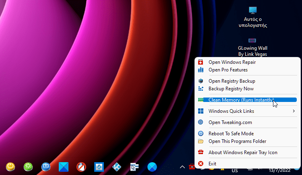Expand the Windows Quick Links submenu arrow

pyautogui.click(x=294, y=111)
